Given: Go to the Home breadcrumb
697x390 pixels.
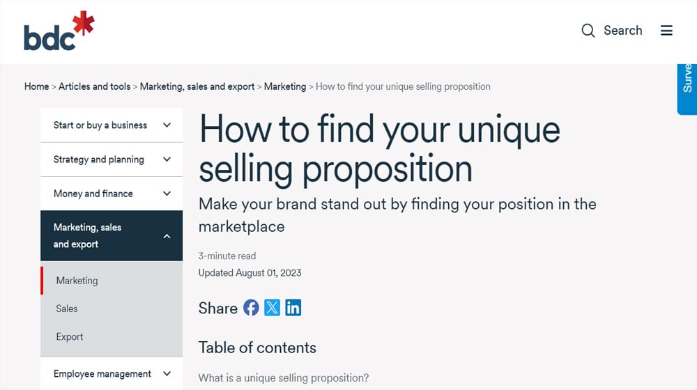Looking at the screenshot, I should (36, 86).
